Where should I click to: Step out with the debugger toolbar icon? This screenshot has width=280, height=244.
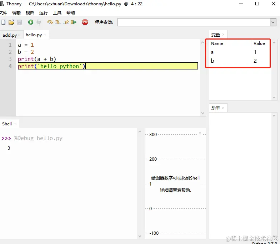[x=66, y=22]
